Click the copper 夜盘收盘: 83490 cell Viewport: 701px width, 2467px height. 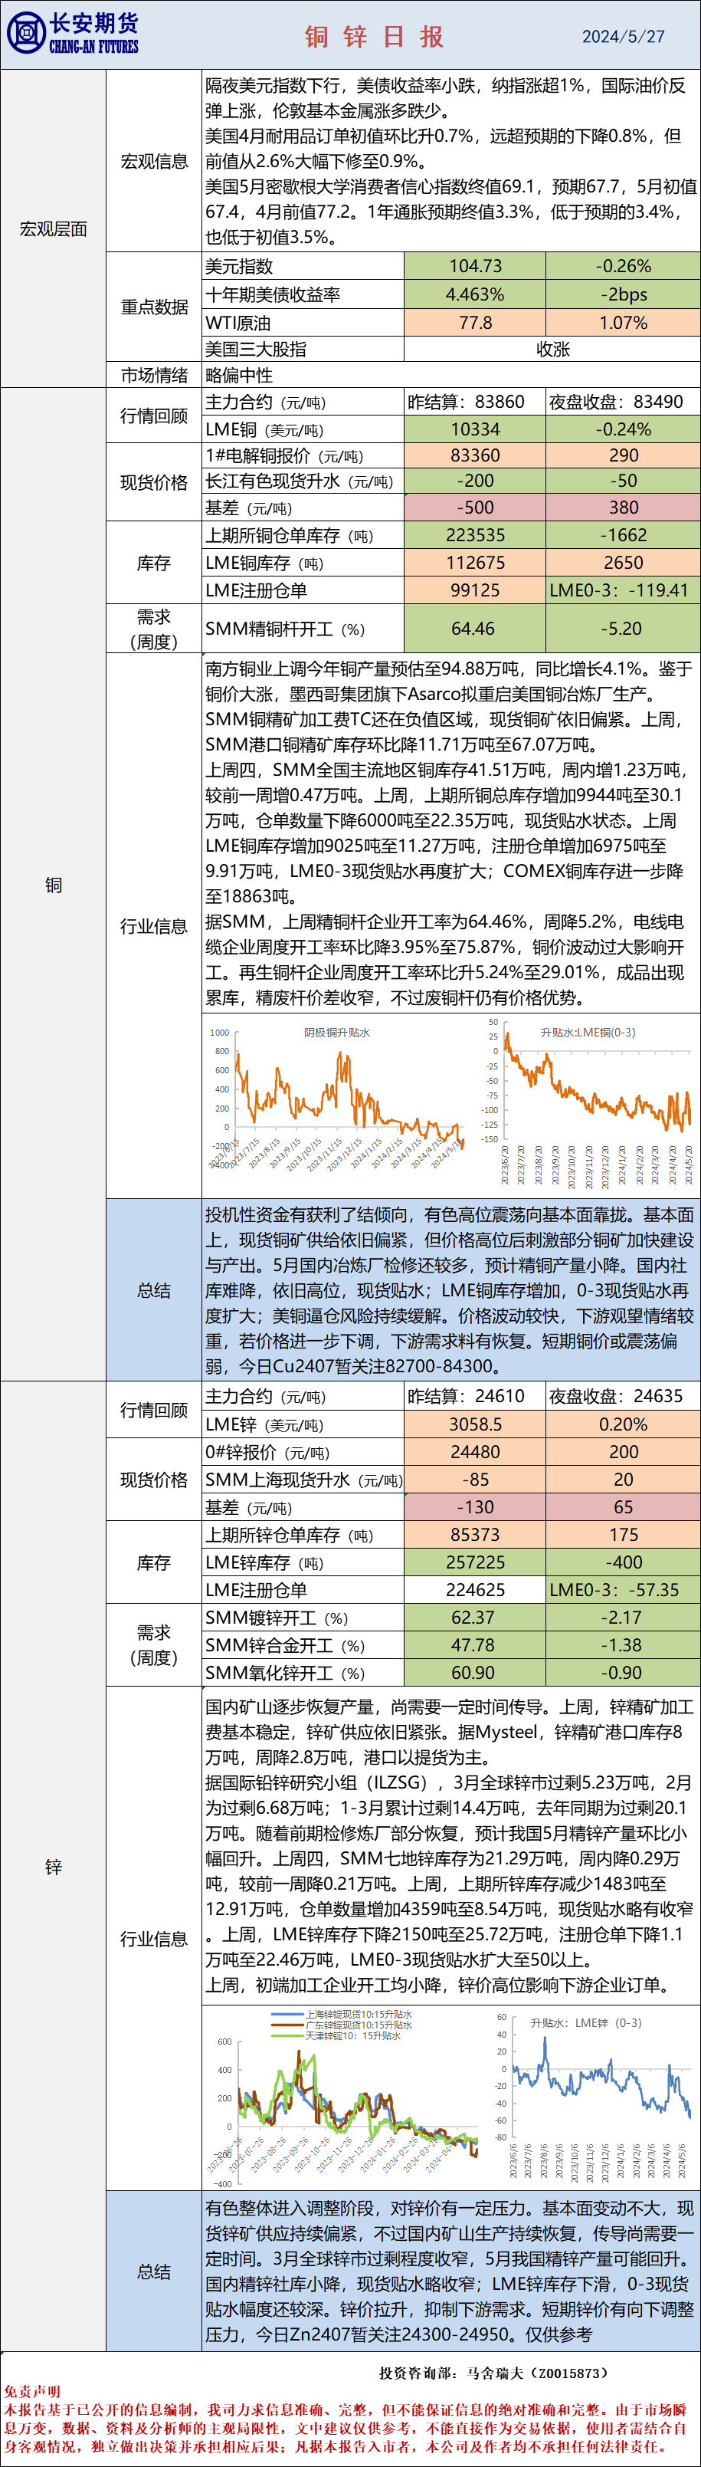coord(624,401)
